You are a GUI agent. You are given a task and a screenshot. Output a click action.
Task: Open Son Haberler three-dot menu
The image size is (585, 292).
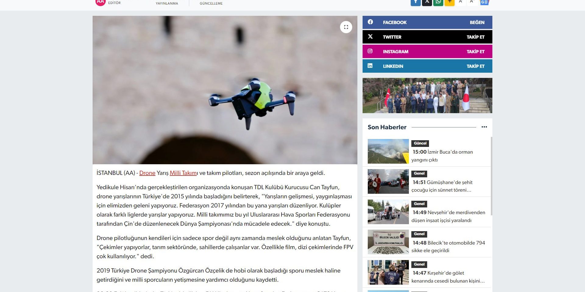tap(484, 127)
